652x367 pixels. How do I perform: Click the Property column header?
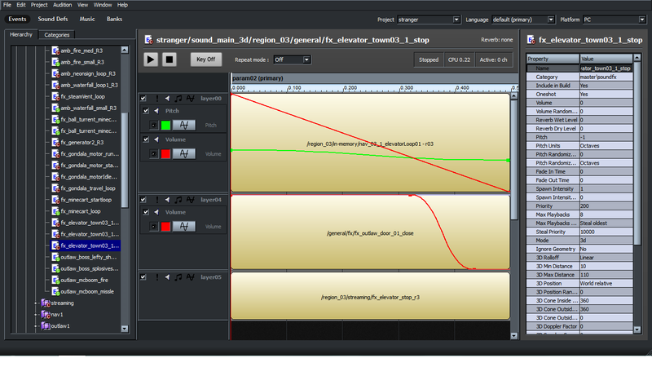553,59
